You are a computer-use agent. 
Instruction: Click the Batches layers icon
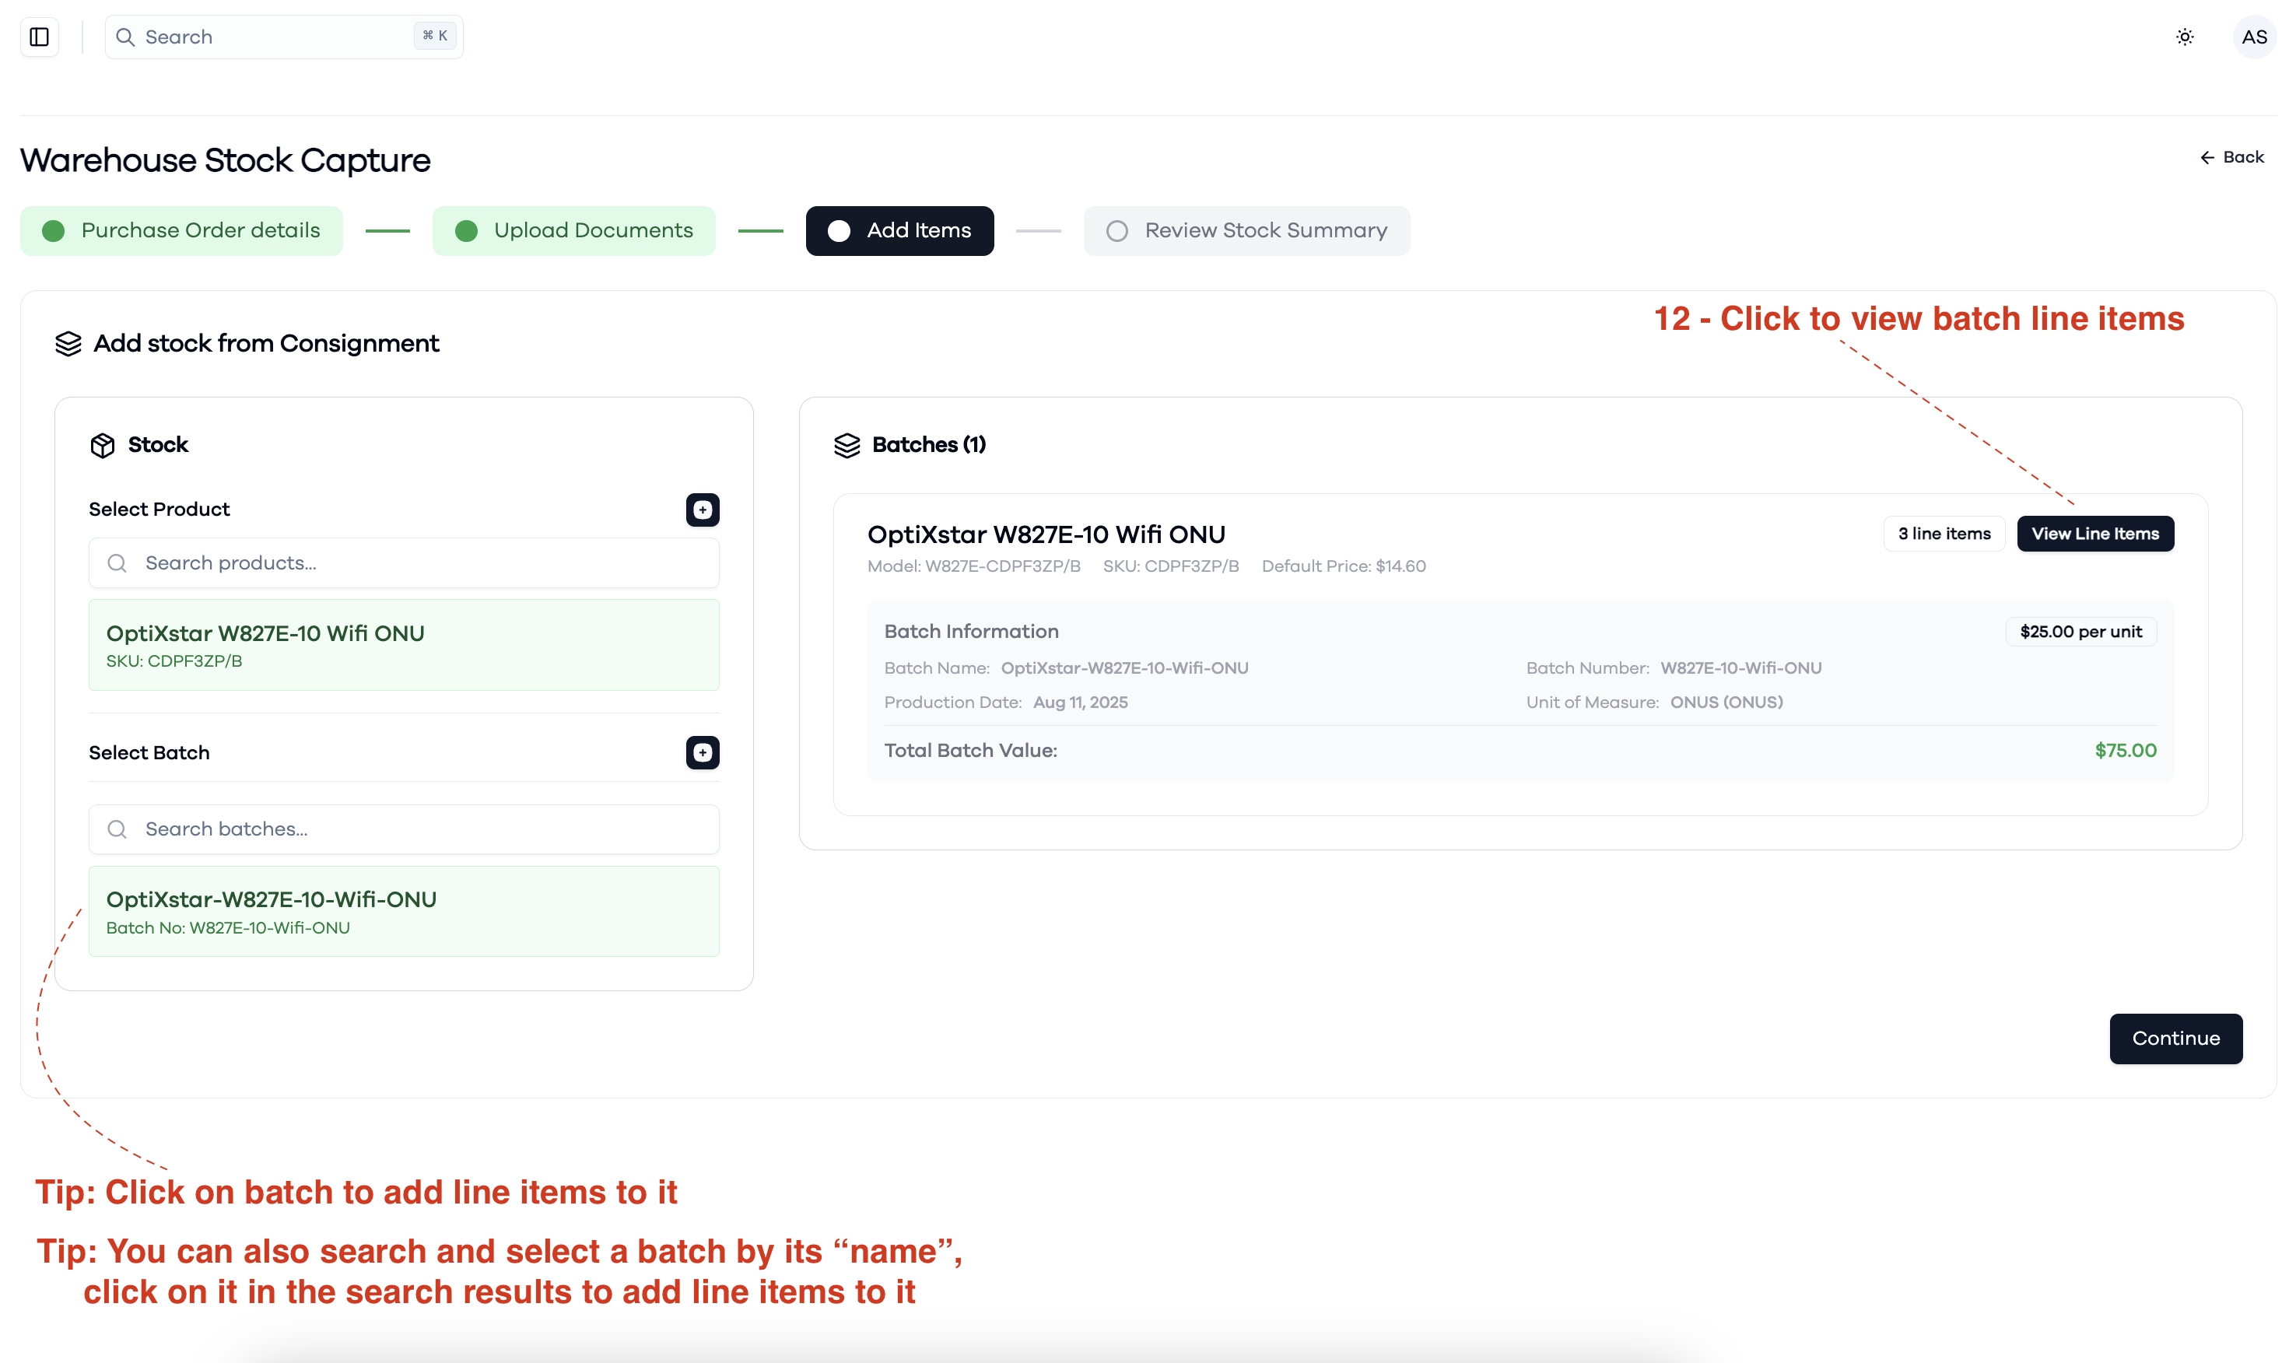pos(847,446)
